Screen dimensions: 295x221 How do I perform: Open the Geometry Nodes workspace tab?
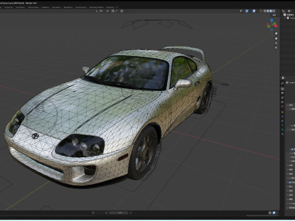coord(96,7)
